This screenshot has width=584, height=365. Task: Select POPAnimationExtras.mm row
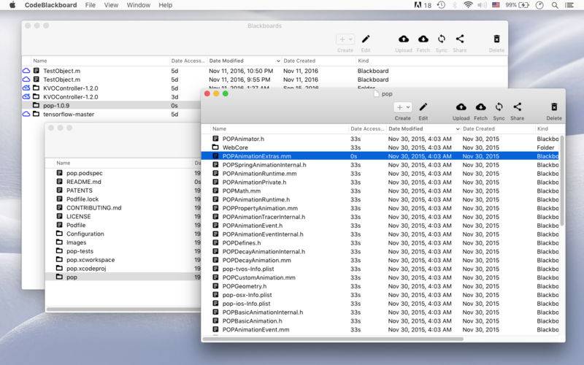(x=380, y=156)
